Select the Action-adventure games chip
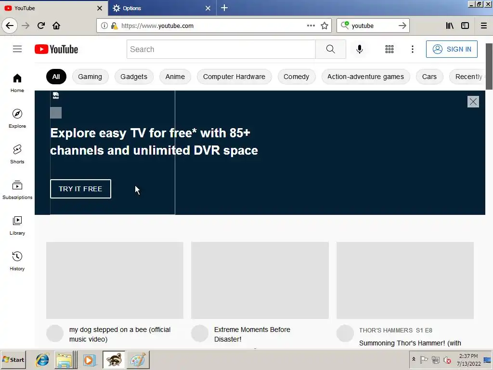 point(366,77)
